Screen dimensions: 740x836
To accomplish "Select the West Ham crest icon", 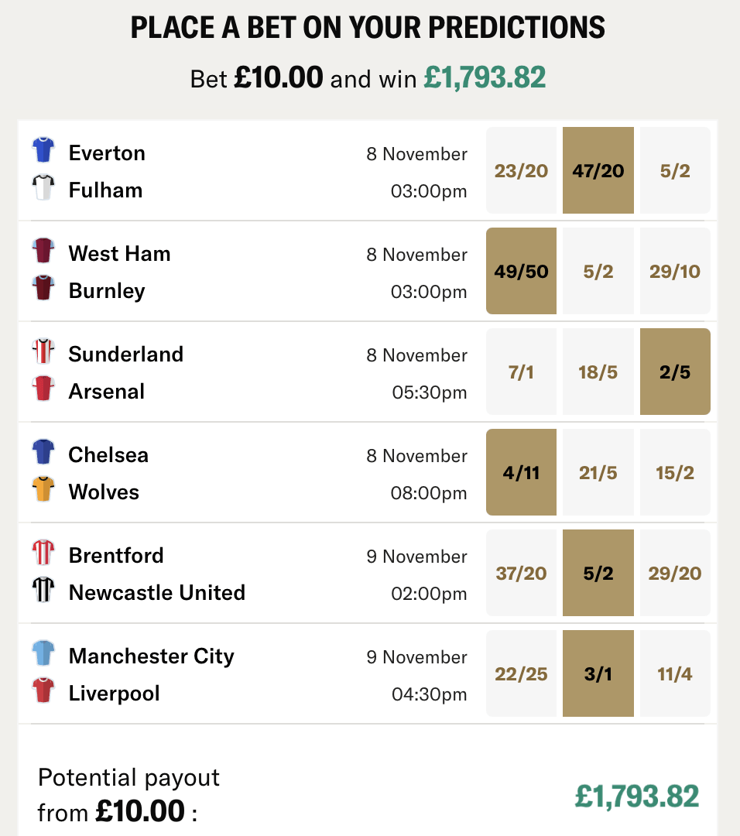I will point(43,251).
